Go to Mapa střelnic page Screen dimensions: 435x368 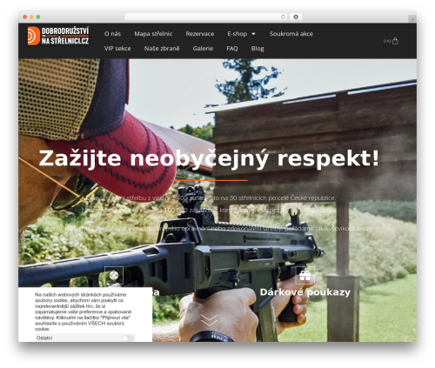click(x=153, y=34)
